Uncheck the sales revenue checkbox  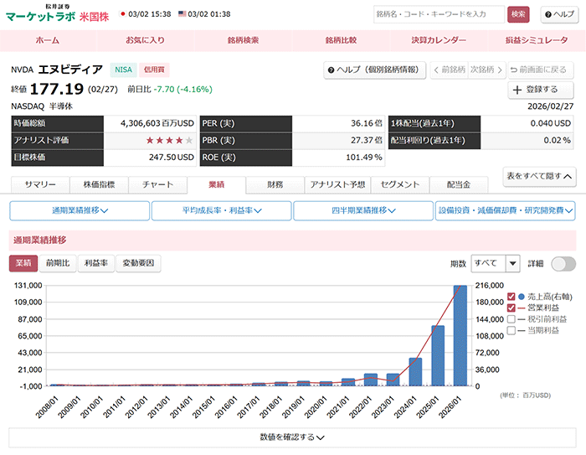tap(511, 296)
